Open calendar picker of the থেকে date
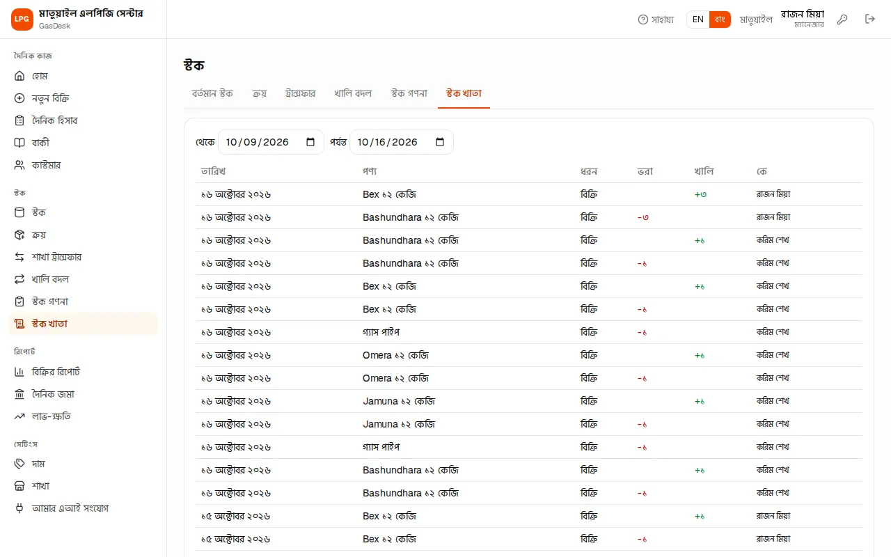The width and height of the screenshot is (891, 557). [x=310, y=142]
